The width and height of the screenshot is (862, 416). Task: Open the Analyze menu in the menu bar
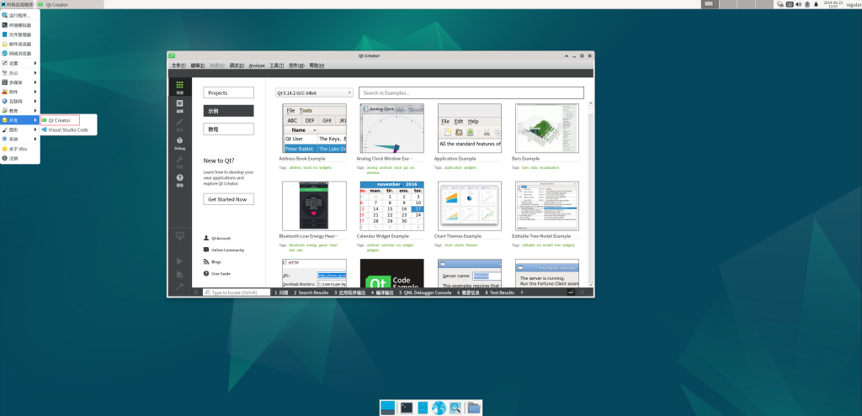coord(257,65)
